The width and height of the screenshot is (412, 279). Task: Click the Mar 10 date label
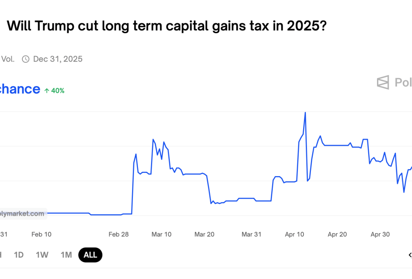click(x=162, y=234)
